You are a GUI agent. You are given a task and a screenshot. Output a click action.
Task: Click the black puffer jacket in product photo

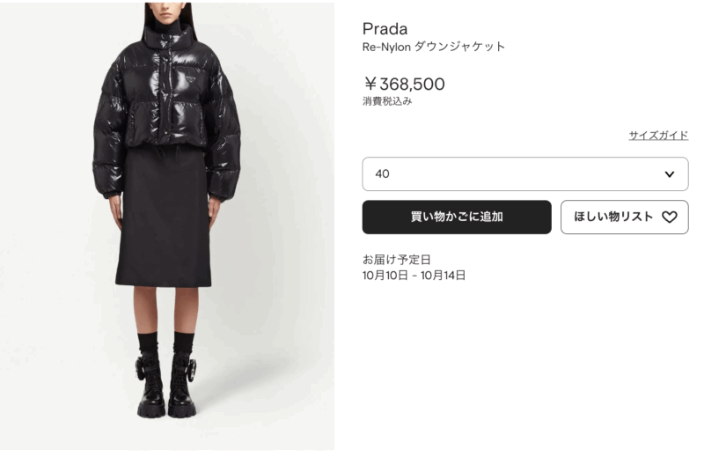click(x=166, y=107)
